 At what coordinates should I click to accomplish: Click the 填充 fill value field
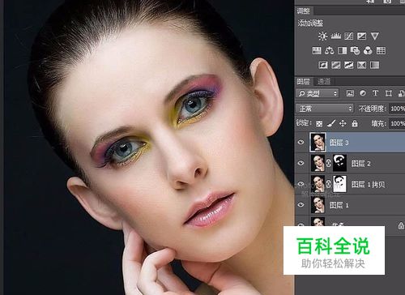[397, 124]
